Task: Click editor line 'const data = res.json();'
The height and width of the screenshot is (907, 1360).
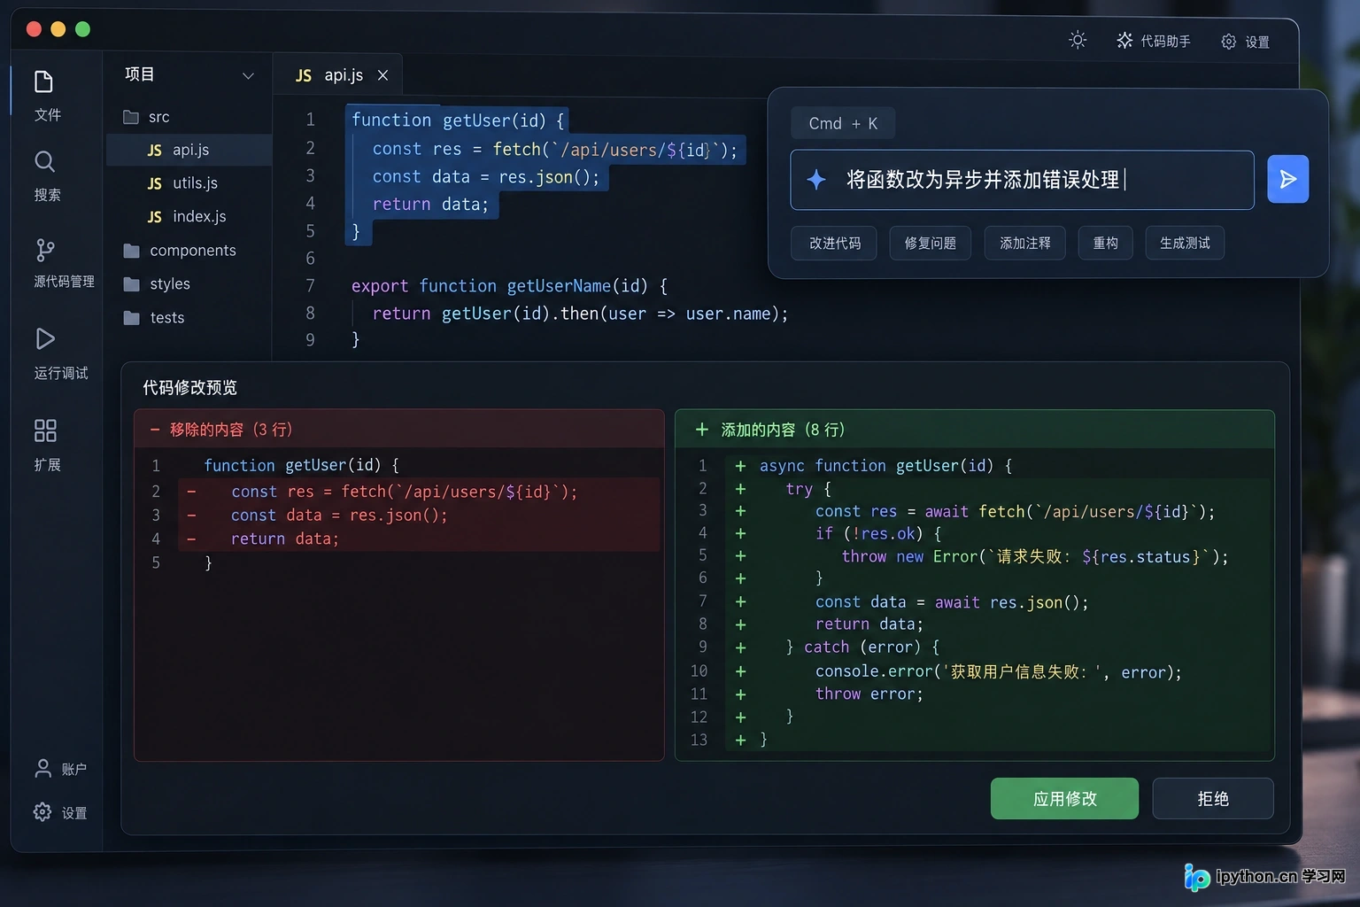Action: [485, 176]
